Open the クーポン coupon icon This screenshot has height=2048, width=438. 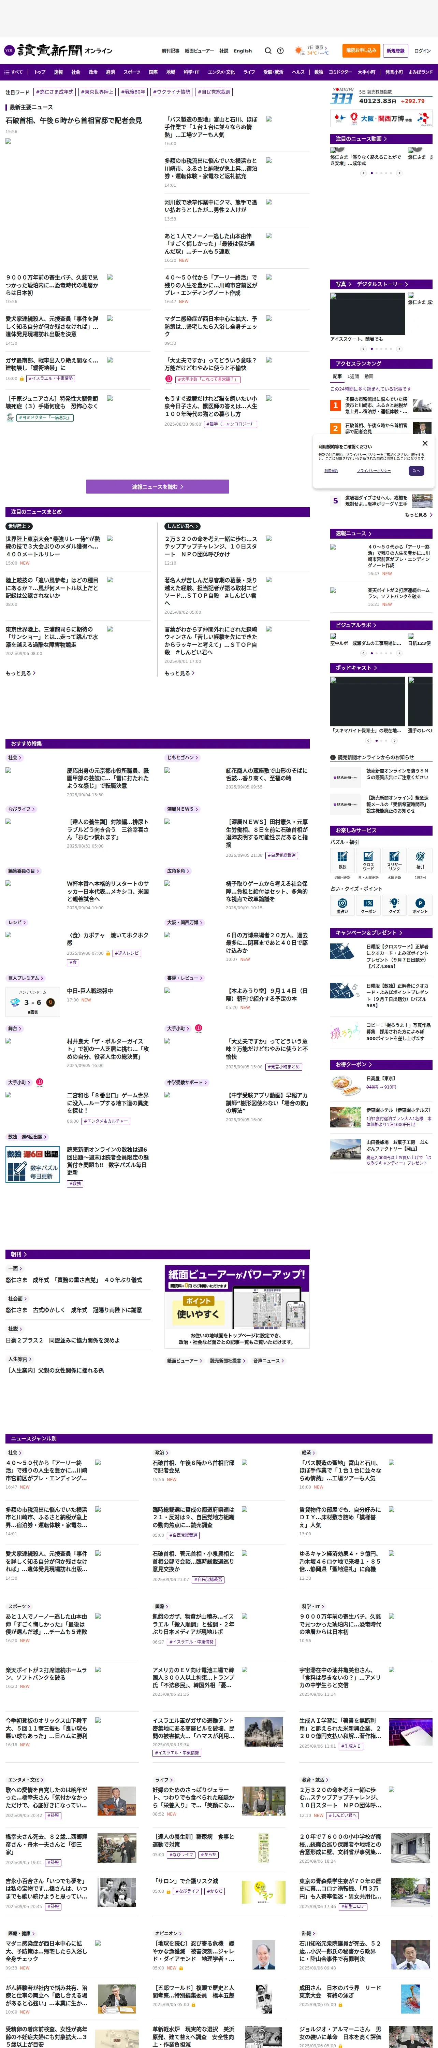tap(368, 904)
